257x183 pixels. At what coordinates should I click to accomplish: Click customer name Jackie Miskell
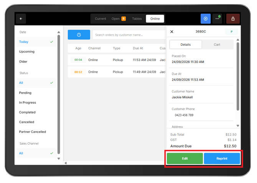(x=182, y=97)
